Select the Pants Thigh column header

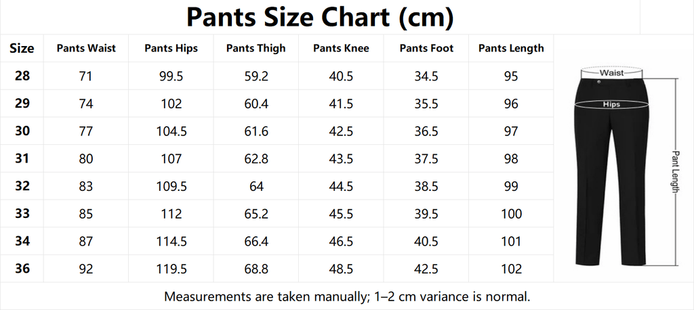(256, 48)
